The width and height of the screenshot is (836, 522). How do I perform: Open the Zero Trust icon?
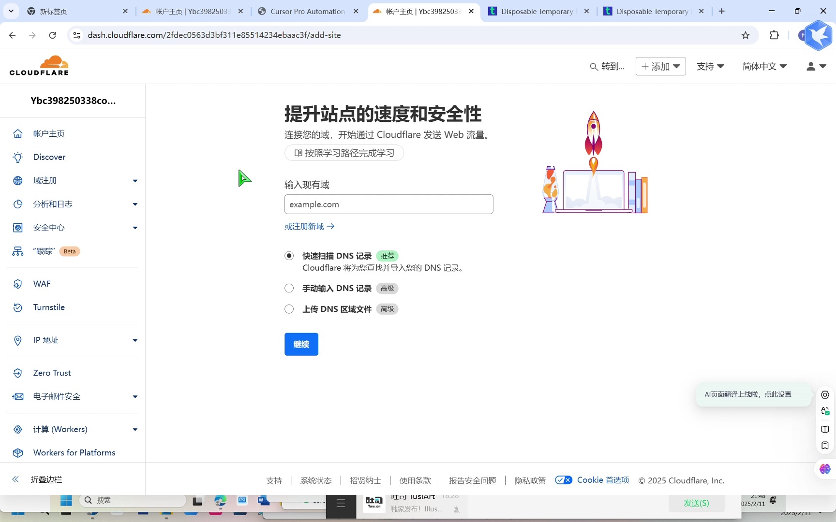tap(18, 373)
